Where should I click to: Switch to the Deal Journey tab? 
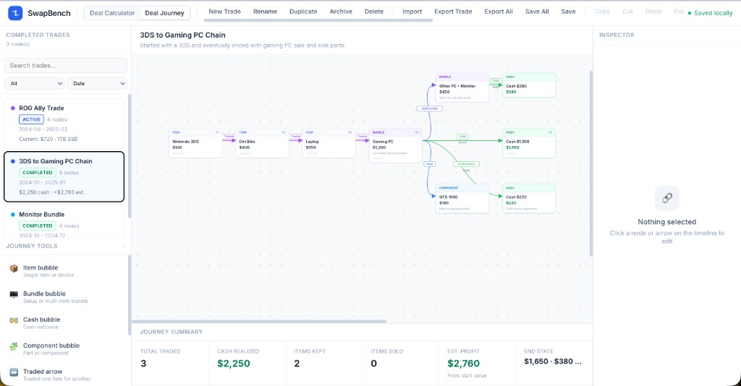[164, 13]
